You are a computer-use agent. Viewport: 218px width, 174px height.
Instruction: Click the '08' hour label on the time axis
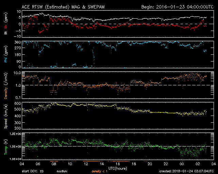tap(54, 164)
